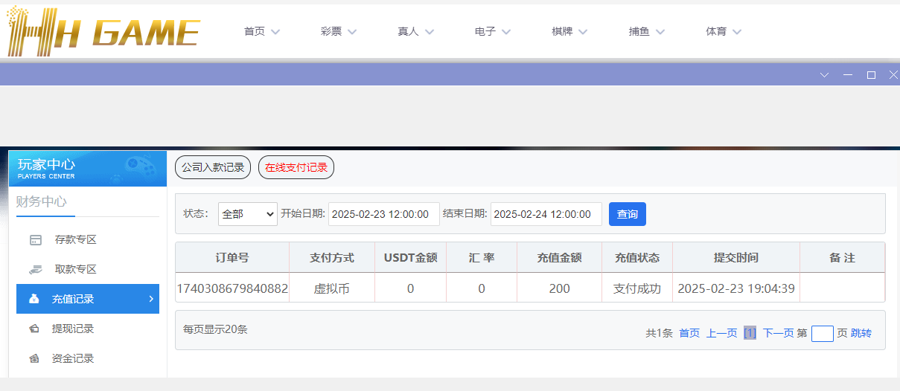Screen dimensions: 900x391
Task: Maximize the player center popup window
Action: coord(871,74)
